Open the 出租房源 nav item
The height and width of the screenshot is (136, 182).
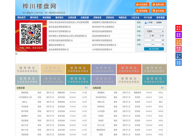85,18
